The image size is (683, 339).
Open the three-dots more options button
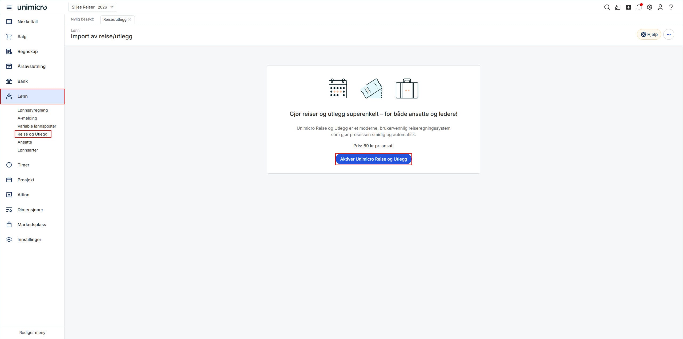pyautogui.click(x=669, y=34)
